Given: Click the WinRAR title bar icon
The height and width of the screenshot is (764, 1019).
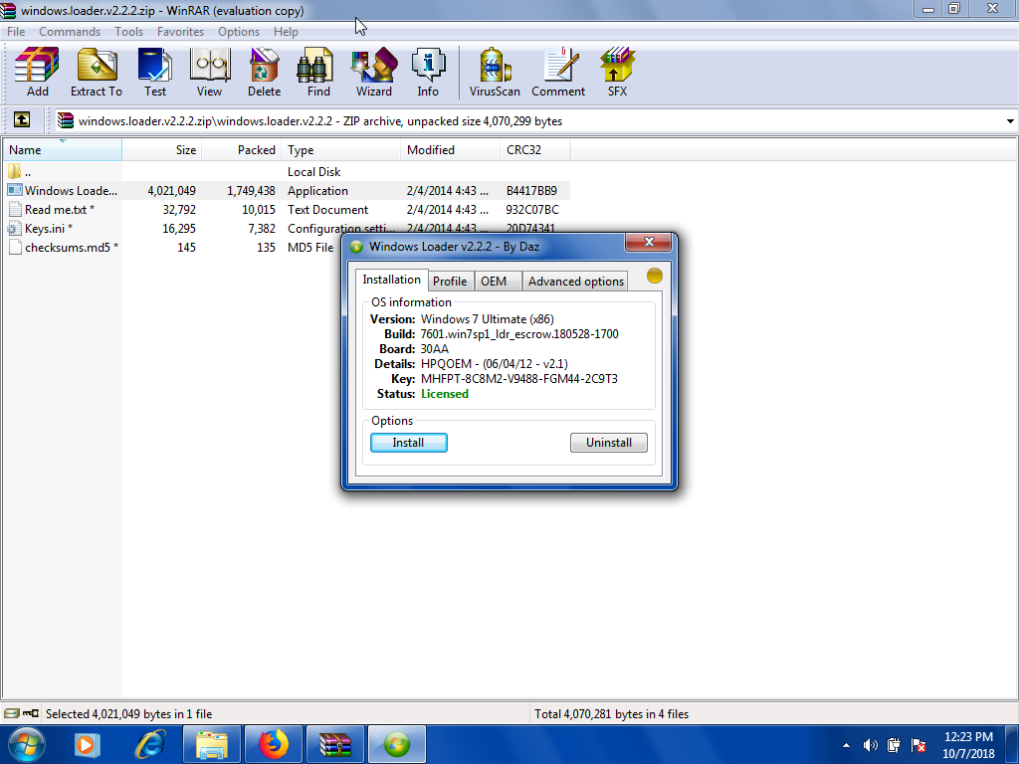Looking at the screenshot, I should tap(8, 10).
